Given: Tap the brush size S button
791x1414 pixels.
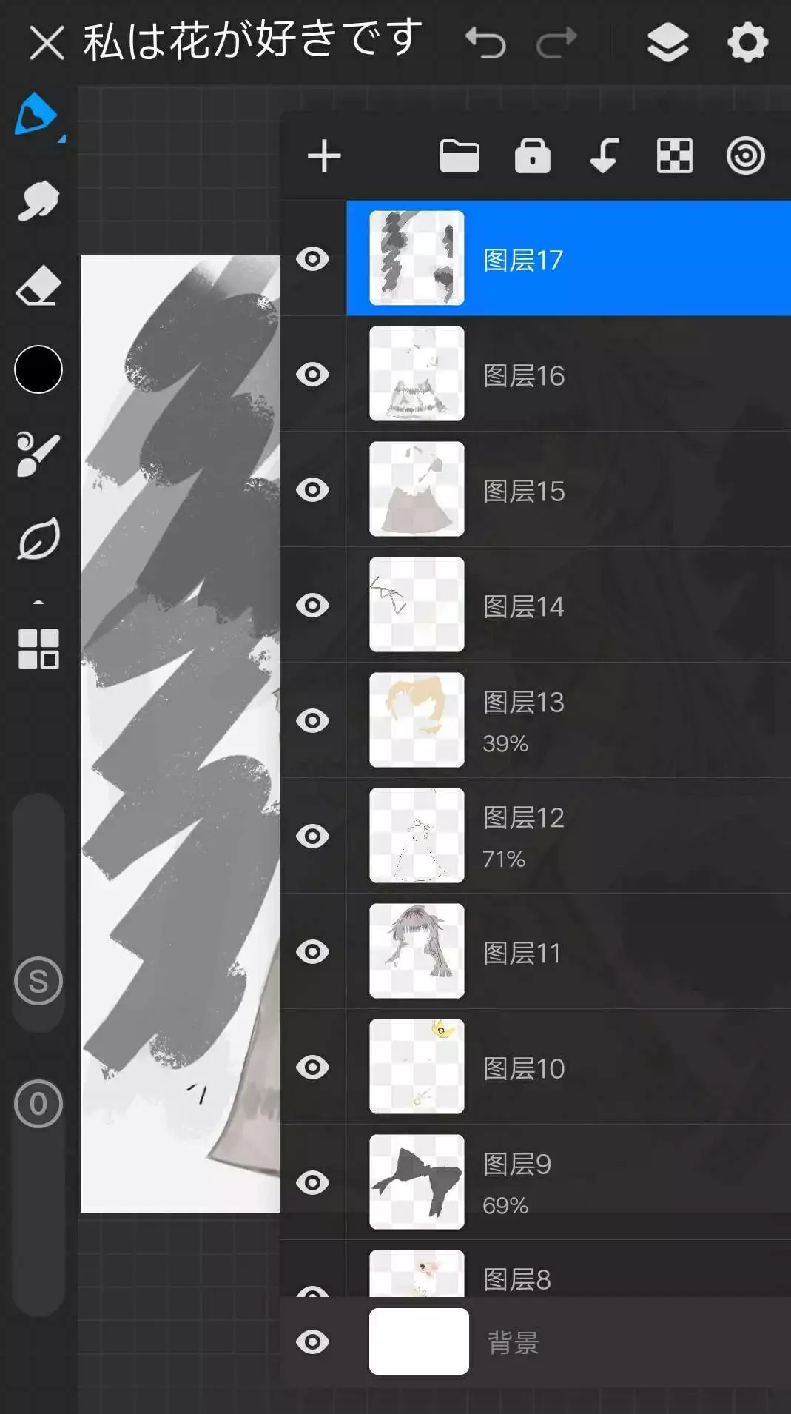Looking at the screenshot, I should [38, 981].
